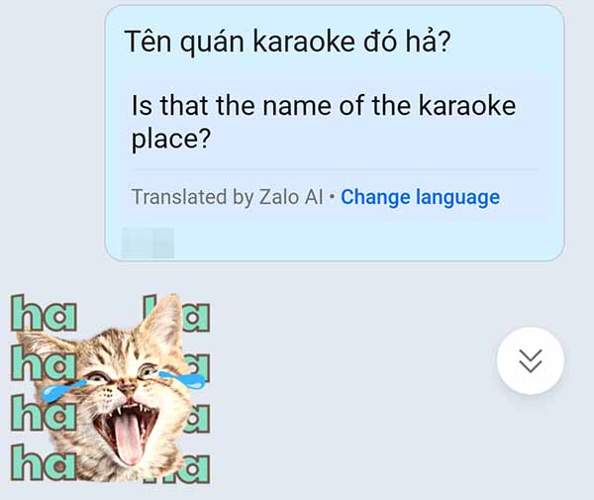Tap the blurred timestamp inside the bubble
This screenshot has width=594, height=500.
click(148, 243)
